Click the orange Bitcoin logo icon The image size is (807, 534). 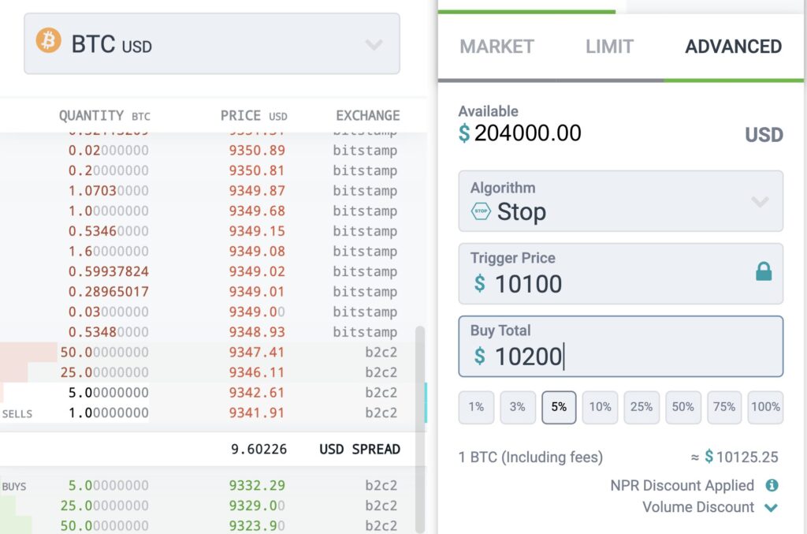click(x=48, y=40)
